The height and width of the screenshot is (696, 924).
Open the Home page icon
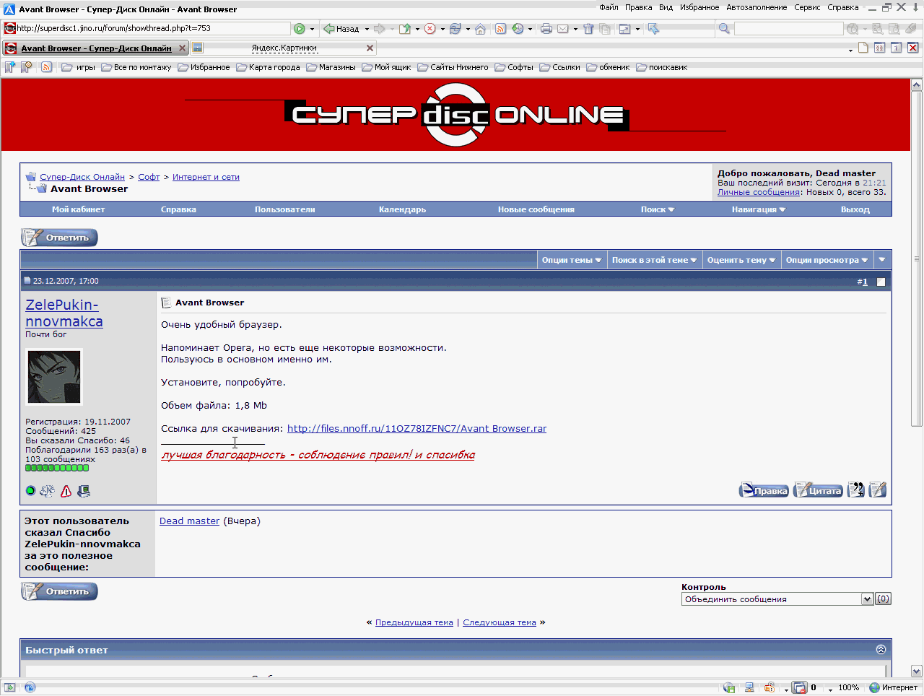[480, 29]
